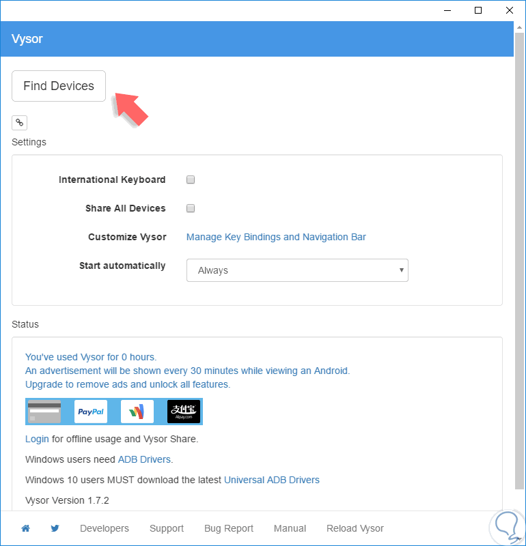Click the "Vysor Version 1.7.2" text
526x546 pixels.
pos(67,500)
